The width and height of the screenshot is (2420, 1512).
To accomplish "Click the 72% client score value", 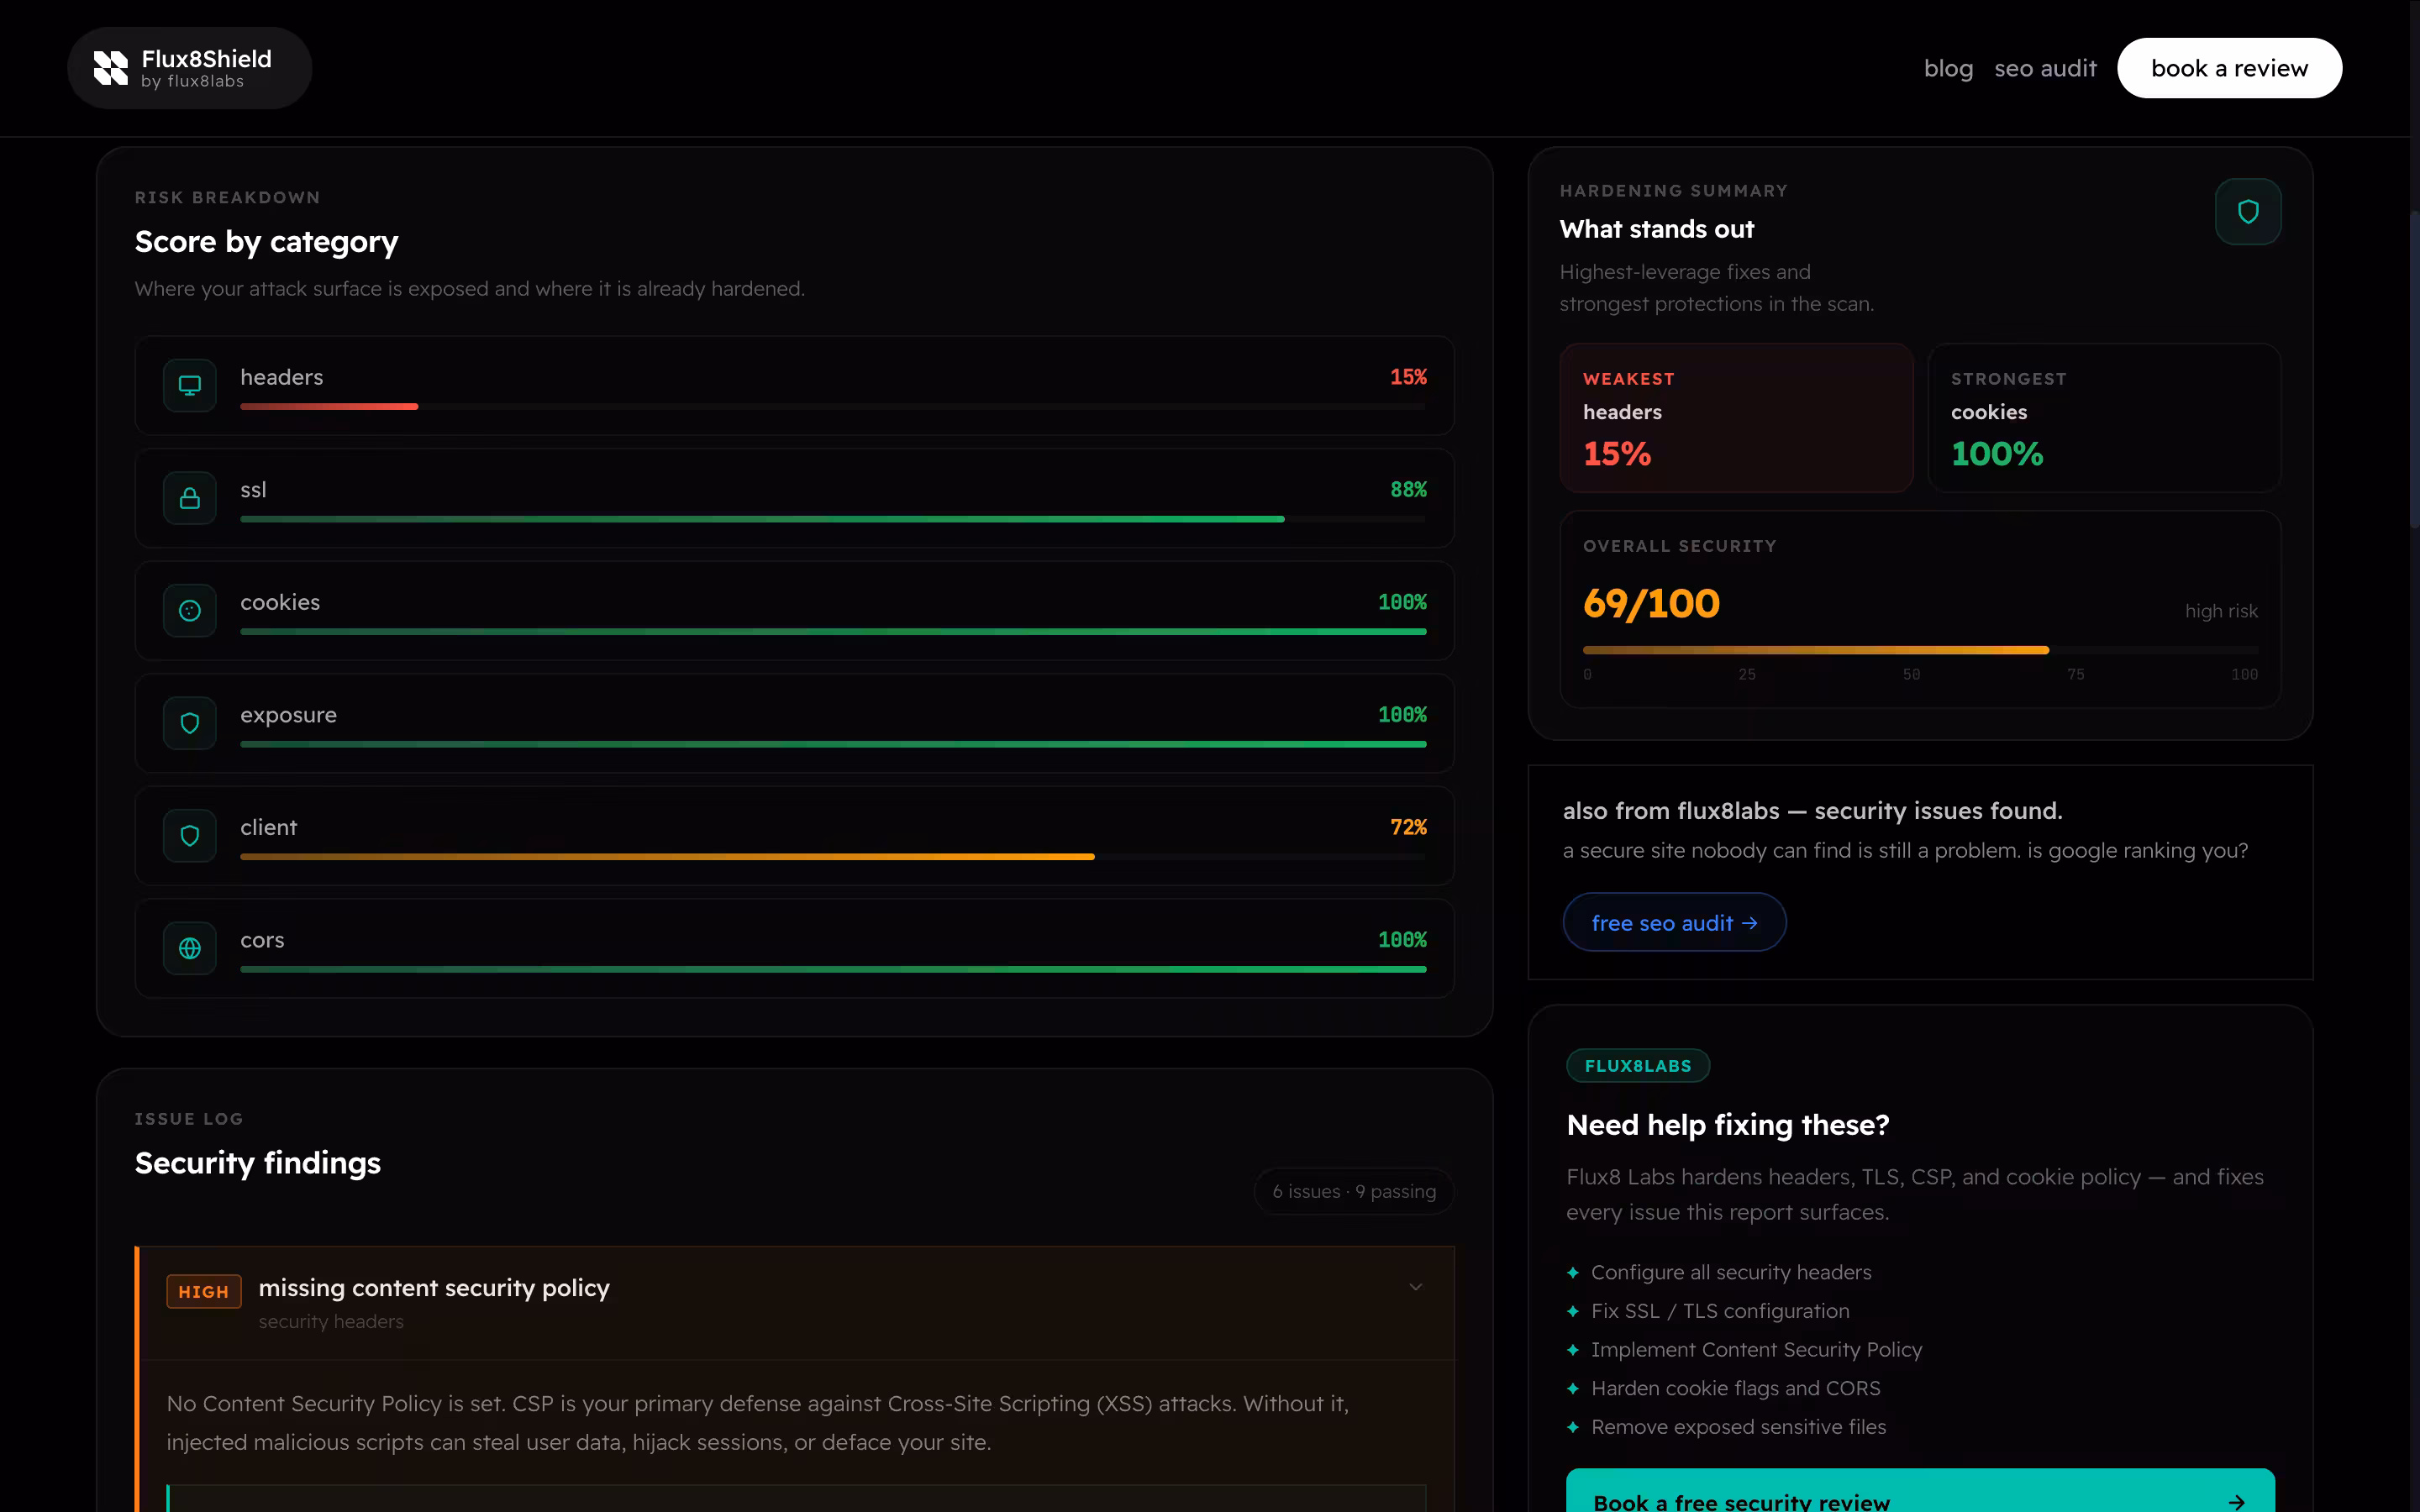I will pos(1408,827).
